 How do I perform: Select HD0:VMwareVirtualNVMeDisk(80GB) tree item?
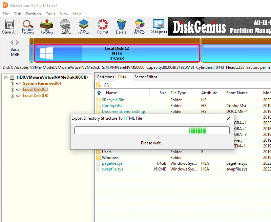52,77
